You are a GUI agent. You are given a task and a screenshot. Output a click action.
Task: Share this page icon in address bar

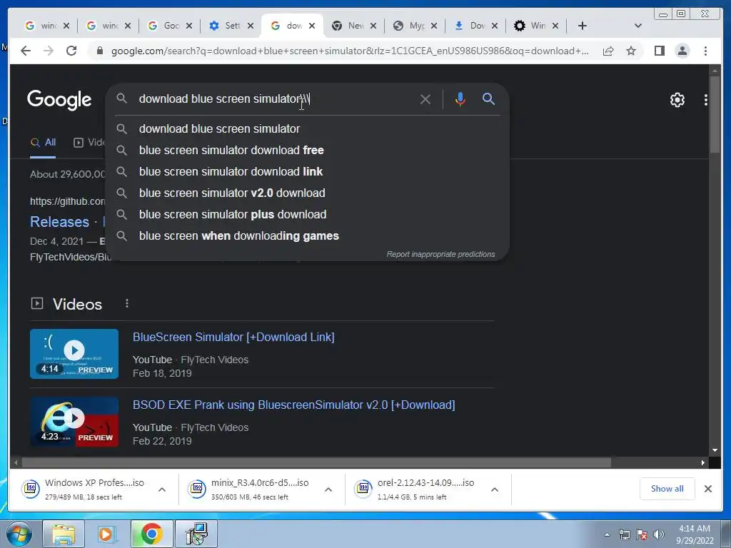point(608,51)
